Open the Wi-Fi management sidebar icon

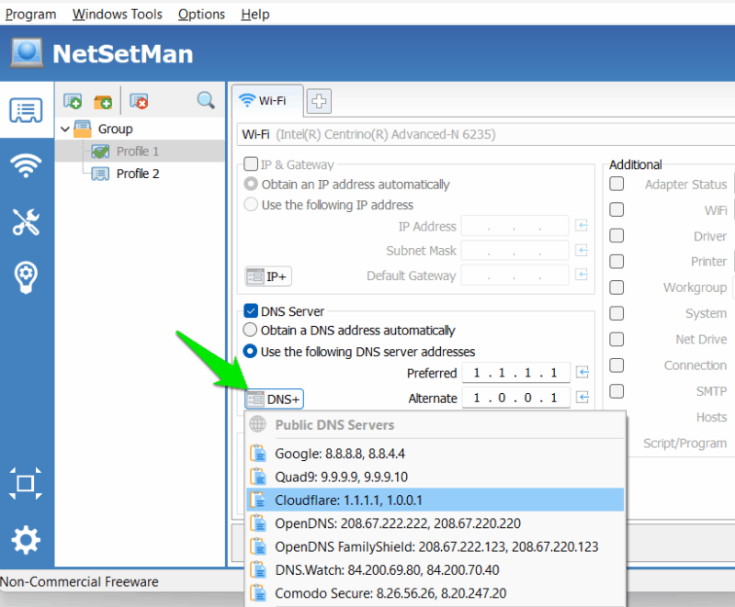(26, 166)
